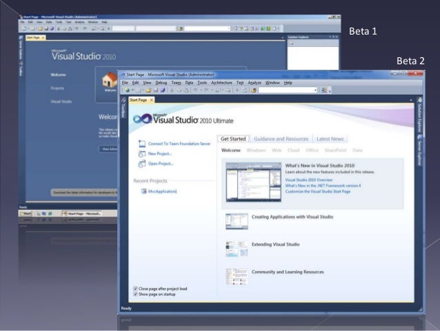Open the Analyze menu in Beta 2
The width and height of the screenshot is (440, 331).
pos(254,83)
